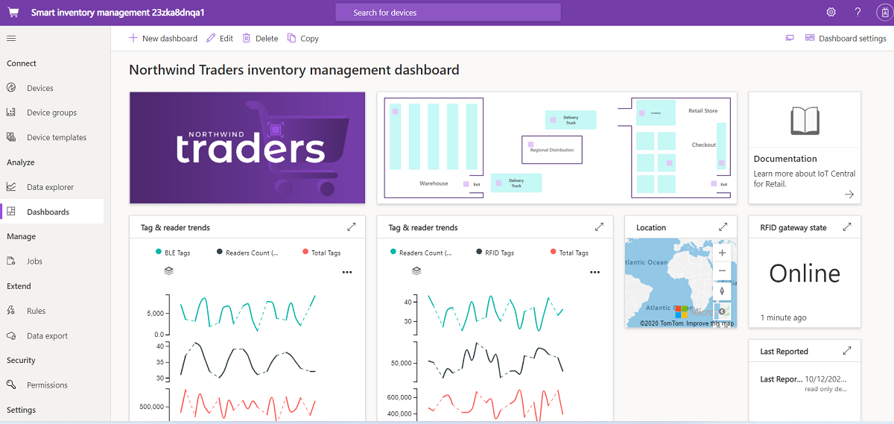Click the warehouse floor plan image
This screenshot has height=424, width=894.
[557, 148]
